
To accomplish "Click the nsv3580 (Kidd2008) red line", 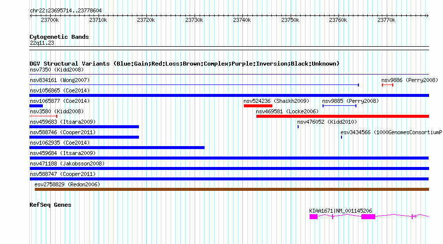I will 43,116.
